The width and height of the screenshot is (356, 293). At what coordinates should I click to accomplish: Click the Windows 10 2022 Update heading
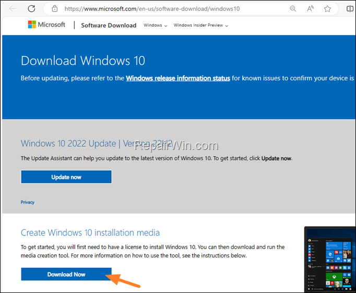(x=68, y=144)
